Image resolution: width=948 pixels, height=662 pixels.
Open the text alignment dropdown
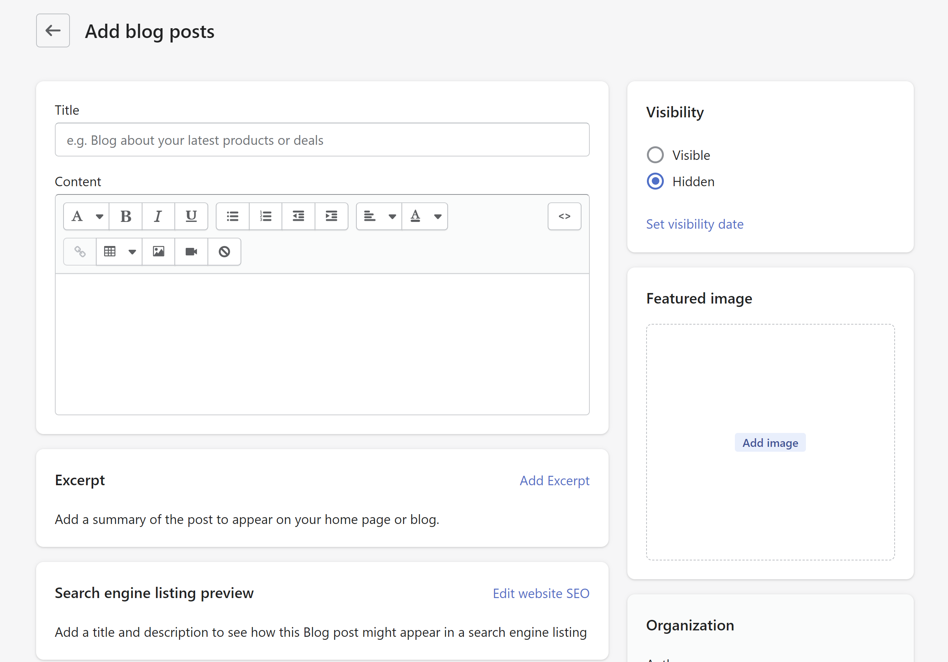click(x=379, y=216)
